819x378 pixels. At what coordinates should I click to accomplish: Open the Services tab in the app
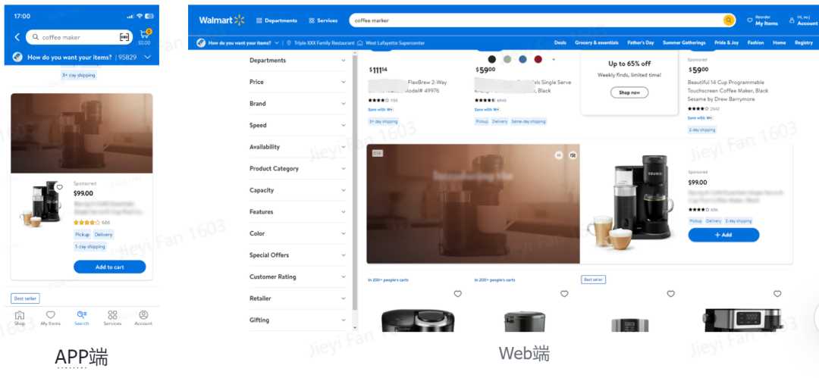tap(112, 317)
